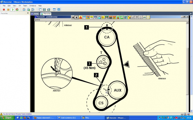Click the orange Suspend pause button
The width and height of the screenshot is (193, 120).
pyautogui.click(x=8, y=10)
